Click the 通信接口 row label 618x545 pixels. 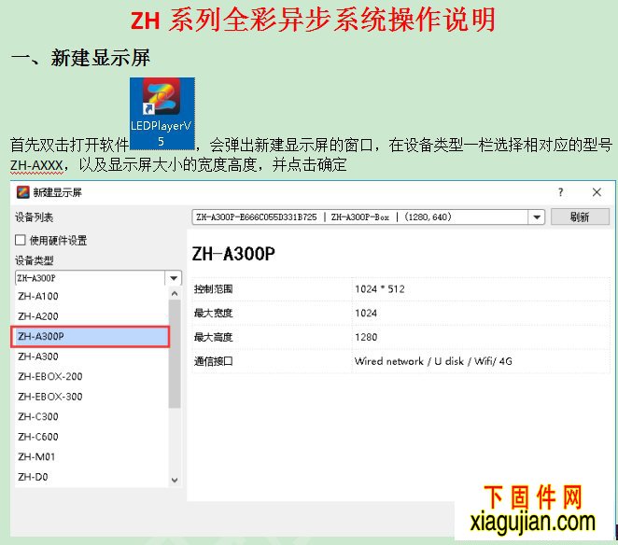[x=213, y=361]
